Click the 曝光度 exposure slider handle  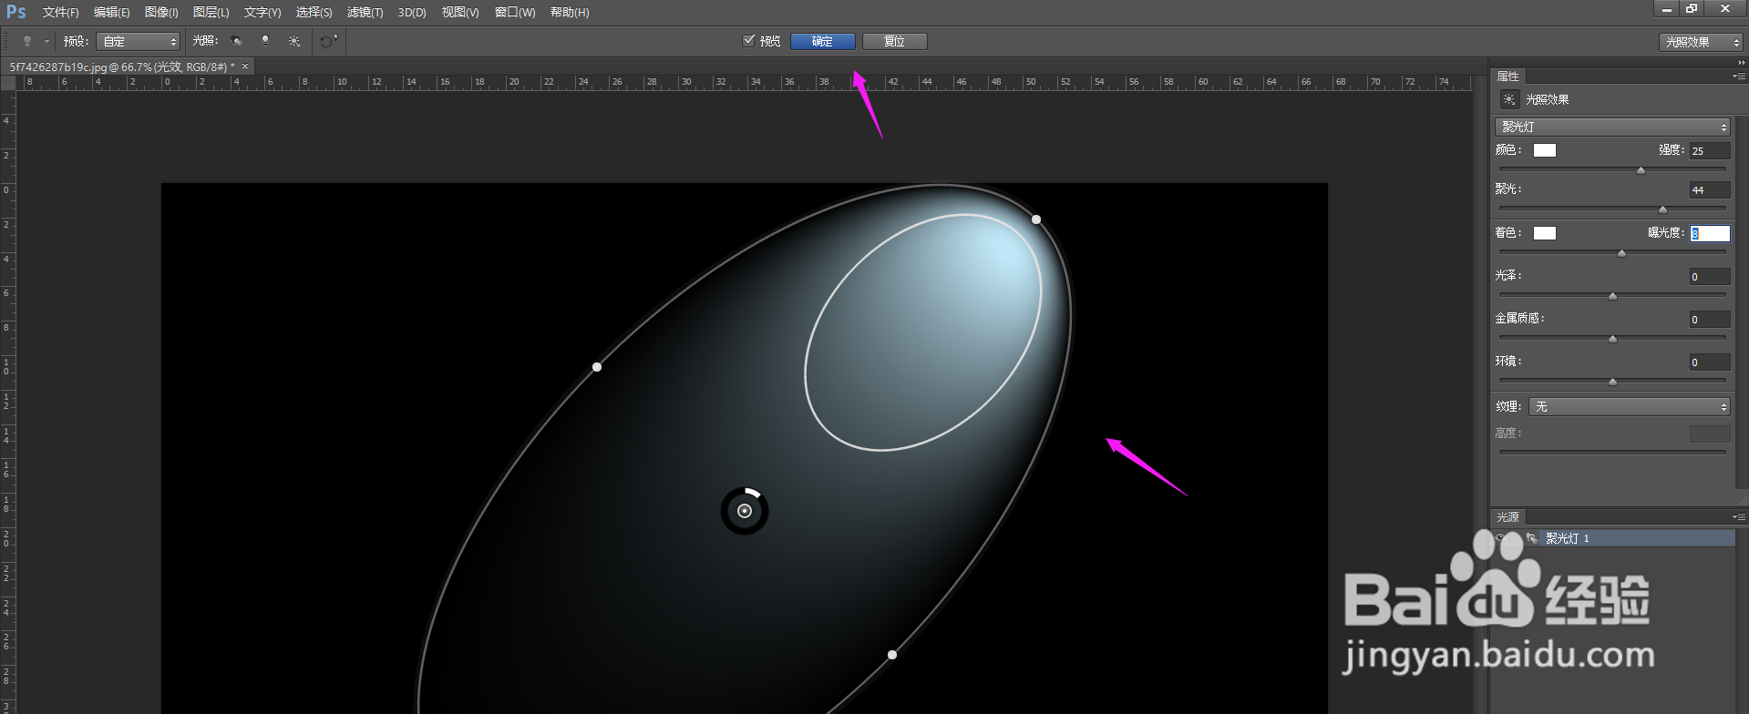pos(1621,253)
